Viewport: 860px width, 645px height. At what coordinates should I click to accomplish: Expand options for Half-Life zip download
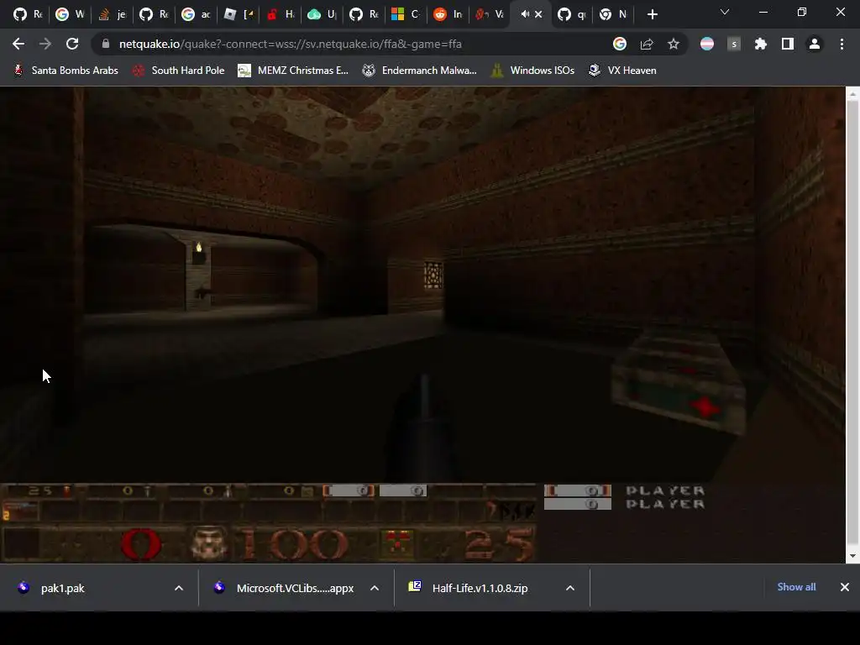(x=570, y=588)
